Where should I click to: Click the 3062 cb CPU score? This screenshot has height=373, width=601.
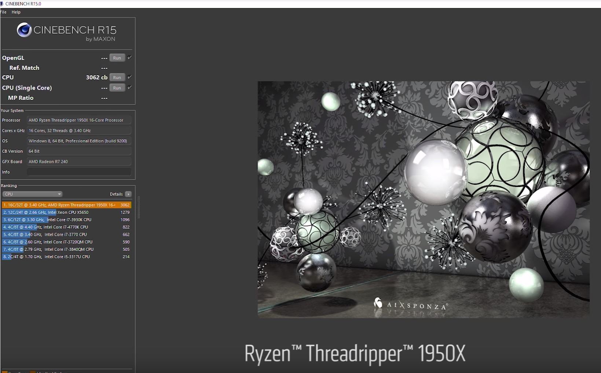[97, 77]
